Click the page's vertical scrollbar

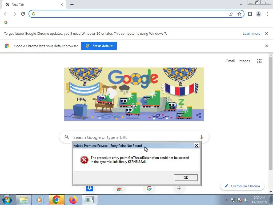271,113
